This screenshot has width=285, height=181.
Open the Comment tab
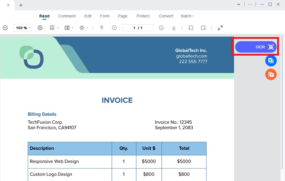(67, 16)
